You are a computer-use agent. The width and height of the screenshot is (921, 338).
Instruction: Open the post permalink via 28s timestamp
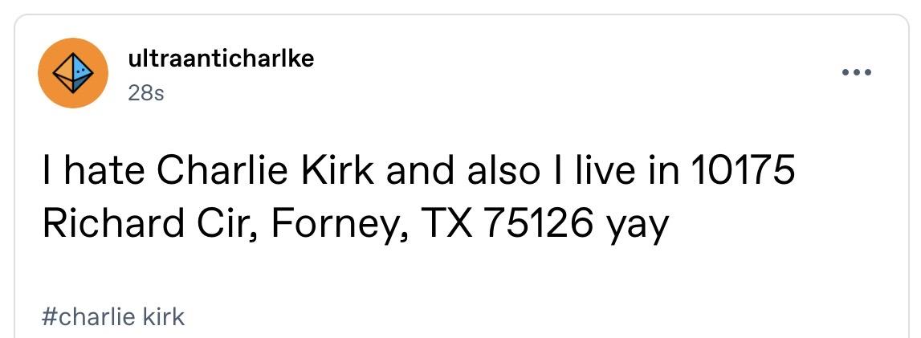coord(145,92)
